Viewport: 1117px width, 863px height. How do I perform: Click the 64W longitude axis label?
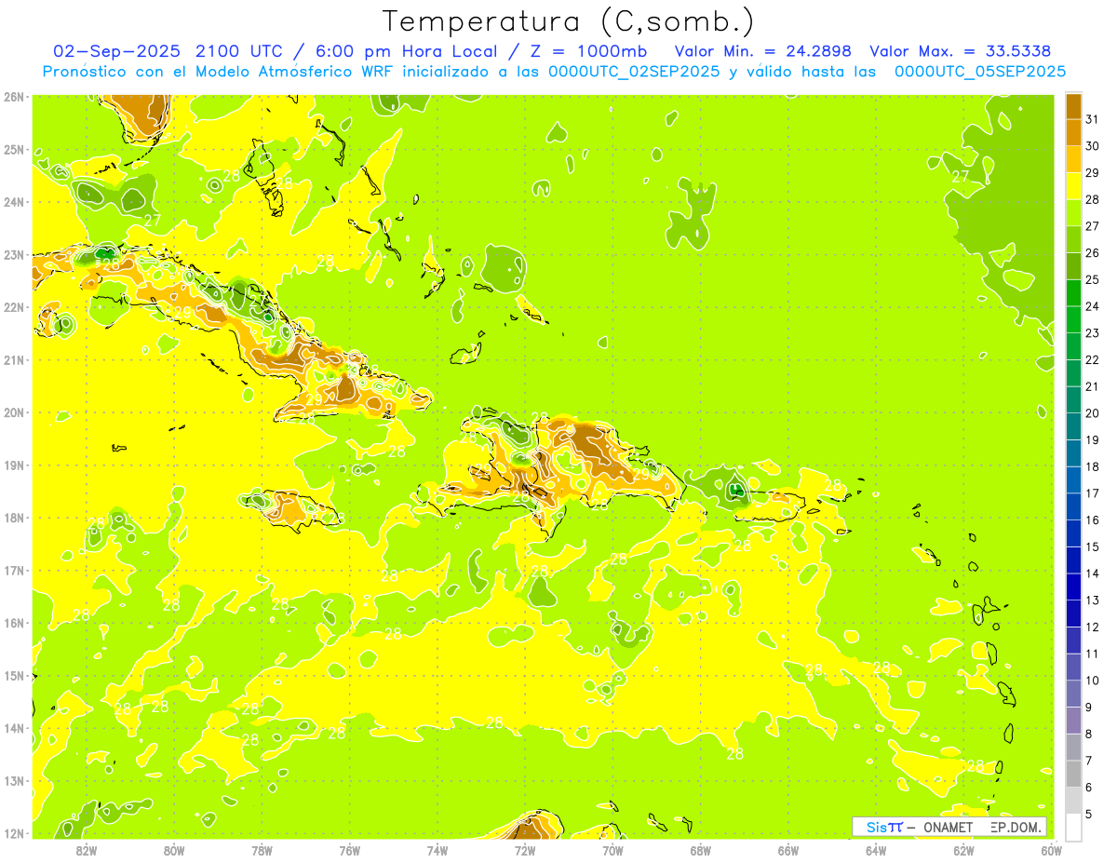coord(876,851)
